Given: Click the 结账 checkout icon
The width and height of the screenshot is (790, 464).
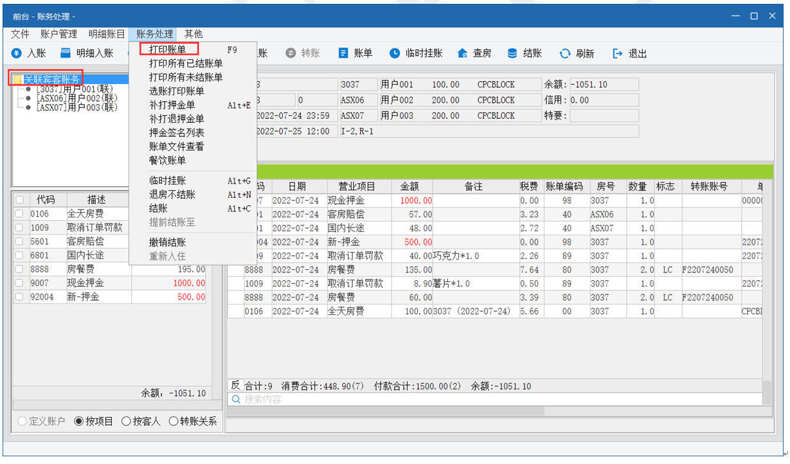Looking at the screenshot, I should 512,53.
